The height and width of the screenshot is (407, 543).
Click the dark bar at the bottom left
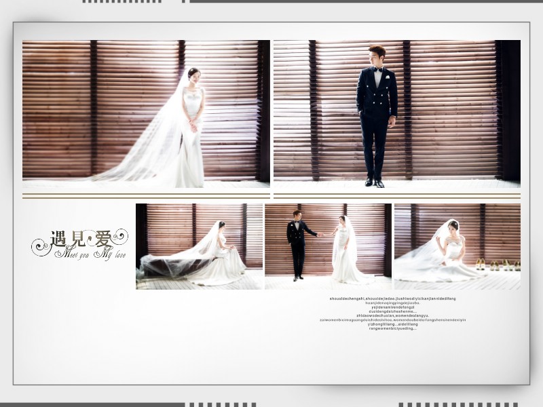92,404
